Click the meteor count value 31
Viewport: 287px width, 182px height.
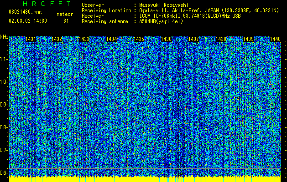(66, 21)
